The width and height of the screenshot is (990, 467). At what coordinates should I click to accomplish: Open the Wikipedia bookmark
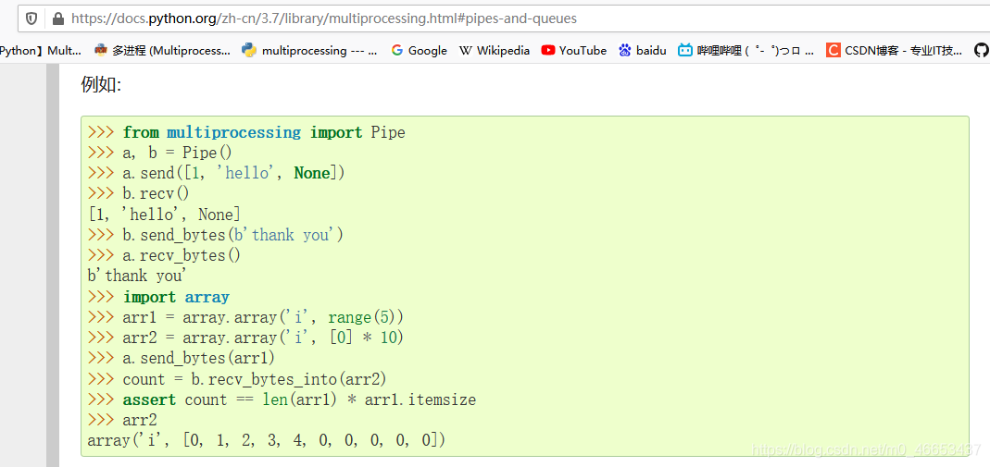click(495, 51)
